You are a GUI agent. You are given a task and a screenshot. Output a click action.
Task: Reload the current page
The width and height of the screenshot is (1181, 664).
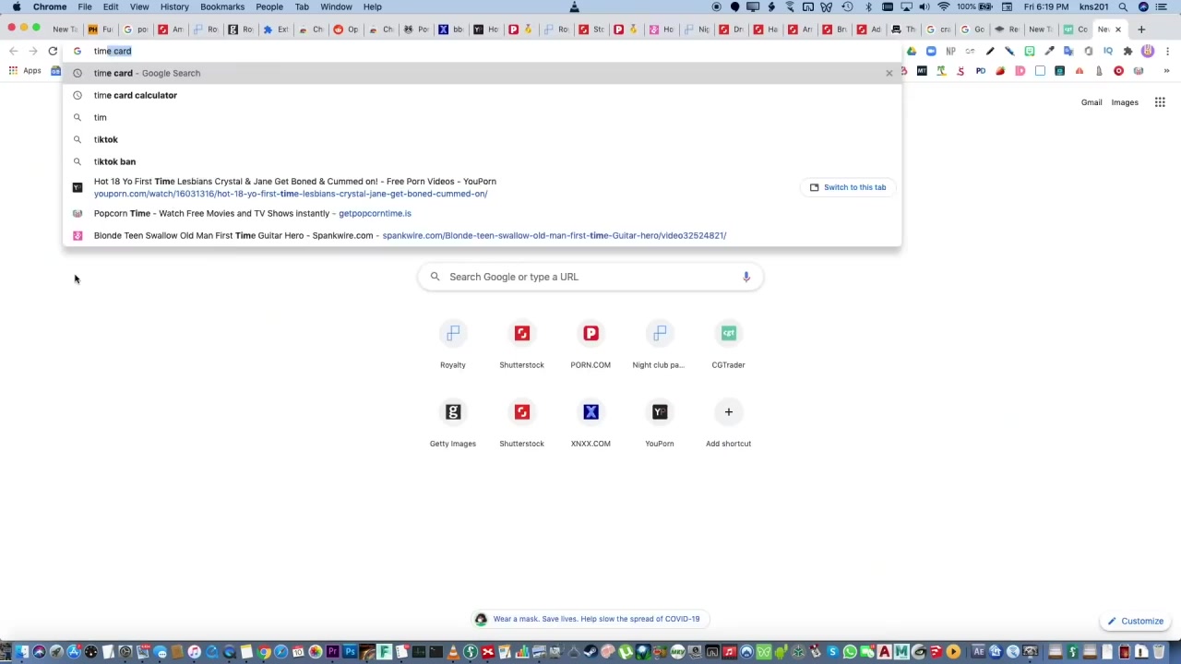coord(53,51)
